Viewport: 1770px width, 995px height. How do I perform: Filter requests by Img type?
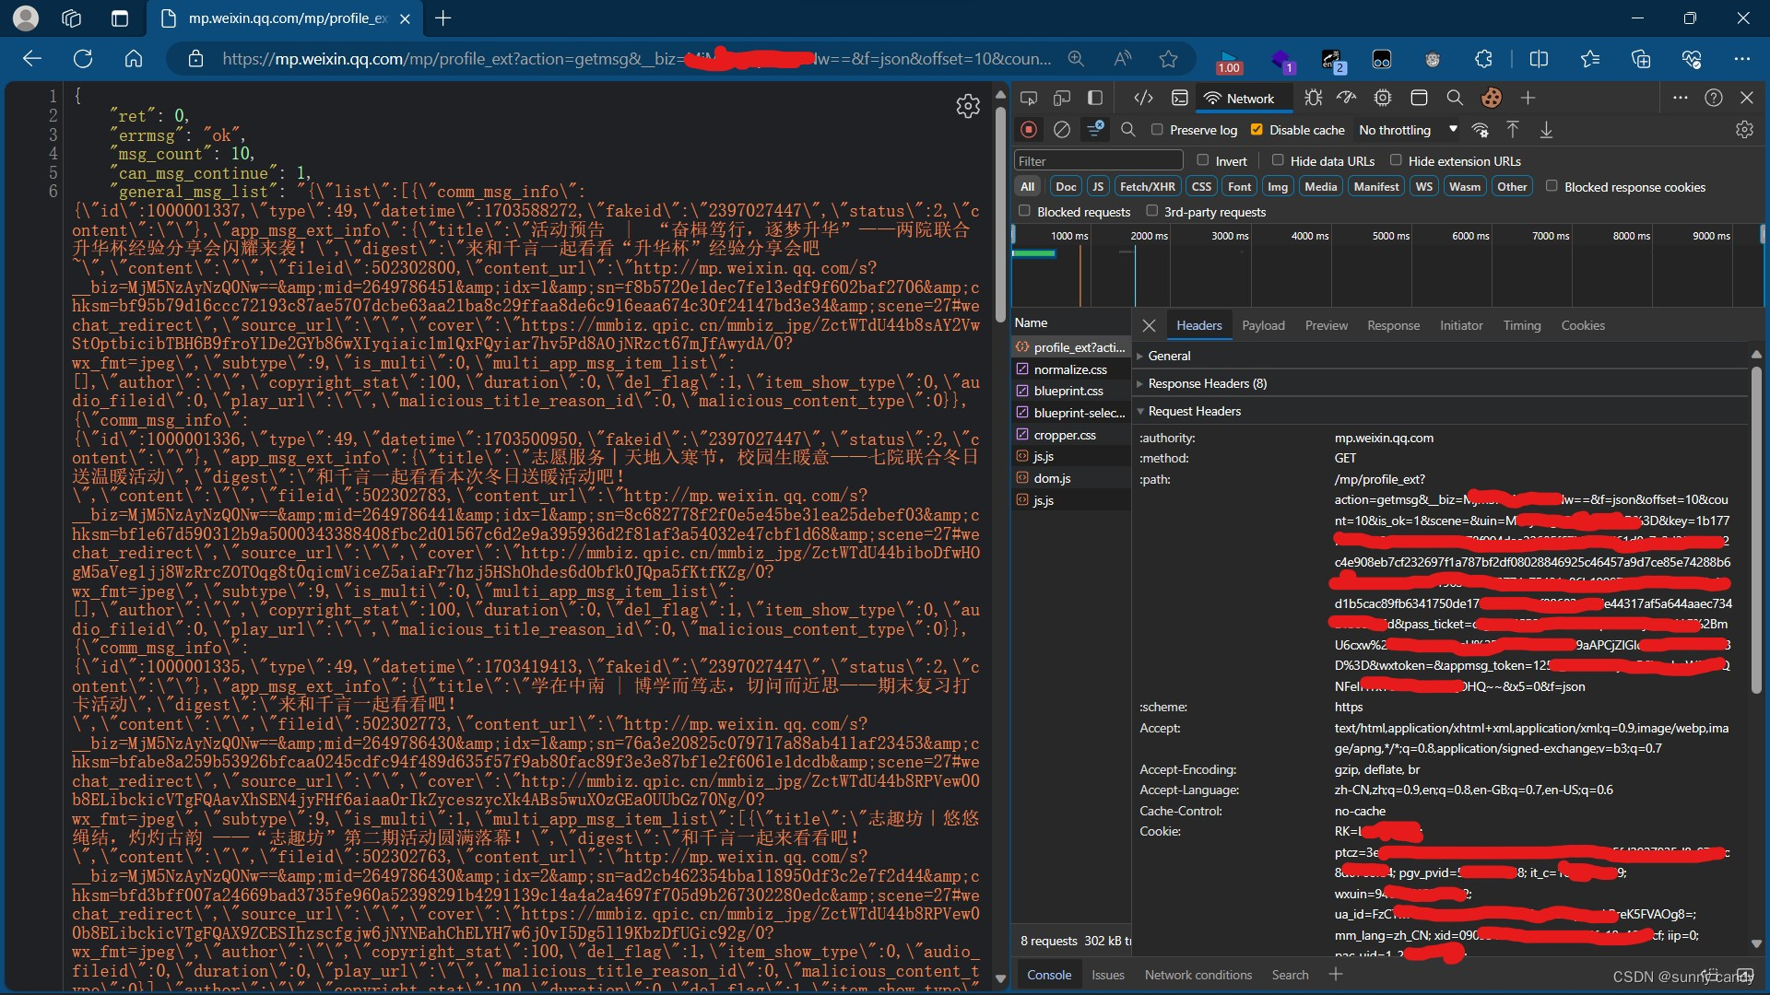coord(1277,186)
